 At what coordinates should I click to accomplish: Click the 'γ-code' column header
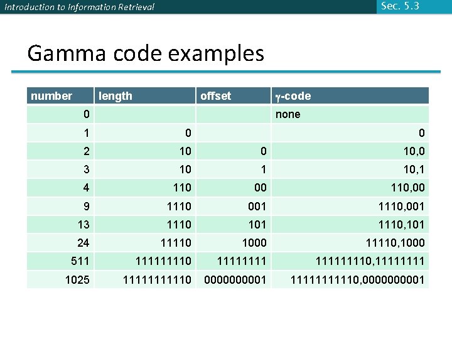pos(350,95)
